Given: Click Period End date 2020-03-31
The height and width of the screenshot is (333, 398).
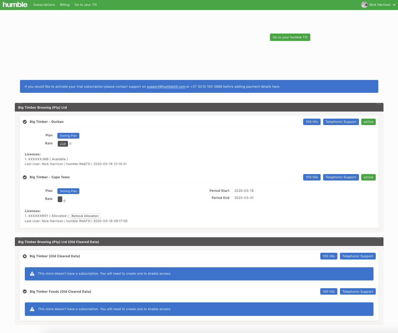Looking at the screenshot, I should 244,198.
